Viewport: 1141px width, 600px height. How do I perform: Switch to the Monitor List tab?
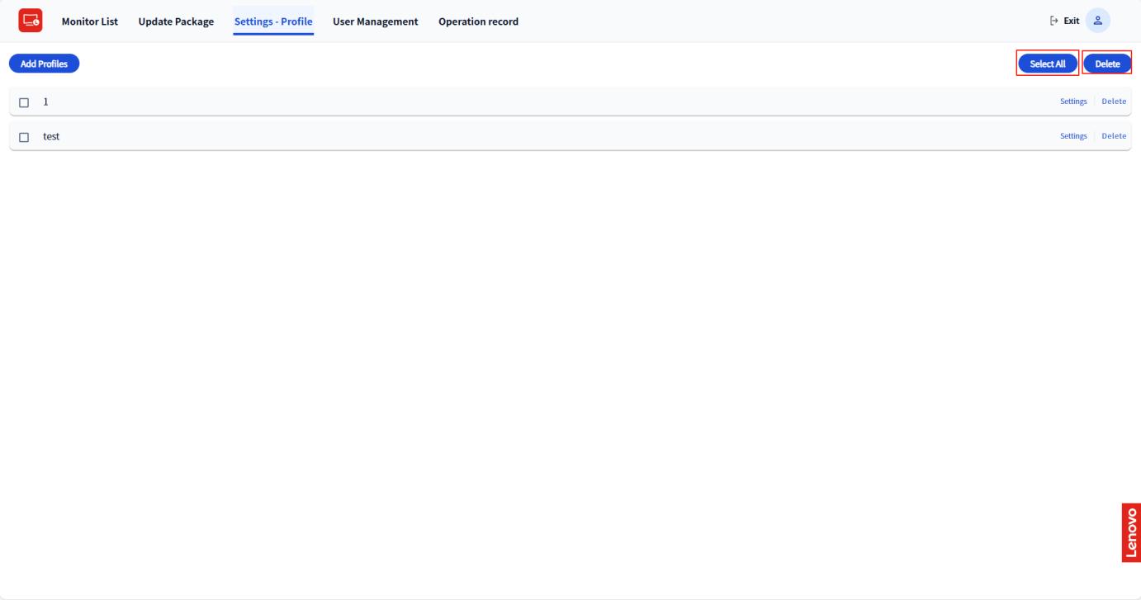(90, 21)
